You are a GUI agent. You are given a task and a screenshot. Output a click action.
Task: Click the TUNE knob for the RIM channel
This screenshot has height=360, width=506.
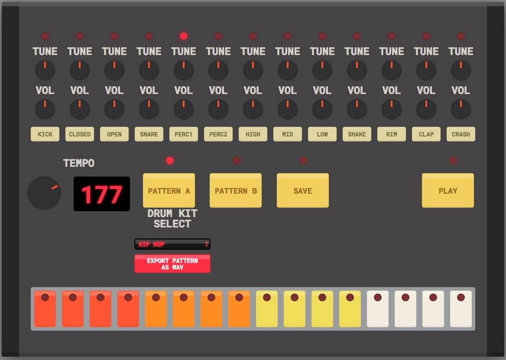(x=391, y=70)
